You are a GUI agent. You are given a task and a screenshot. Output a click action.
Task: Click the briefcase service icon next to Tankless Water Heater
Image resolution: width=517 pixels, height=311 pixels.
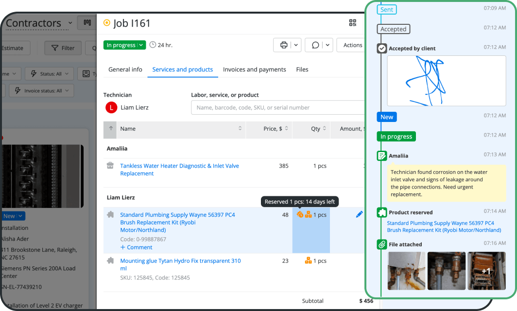coord(110,166)
